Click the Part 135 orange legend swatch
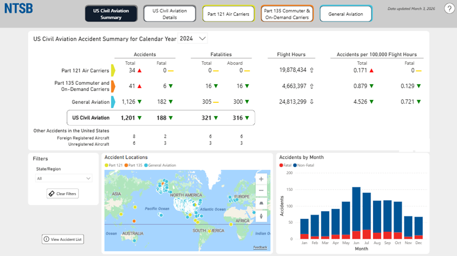457x256 pixels. [126, 165]
